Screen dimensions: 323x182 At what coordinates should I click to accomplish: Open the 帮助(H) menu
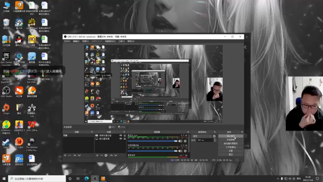click(x=131, y=41)
